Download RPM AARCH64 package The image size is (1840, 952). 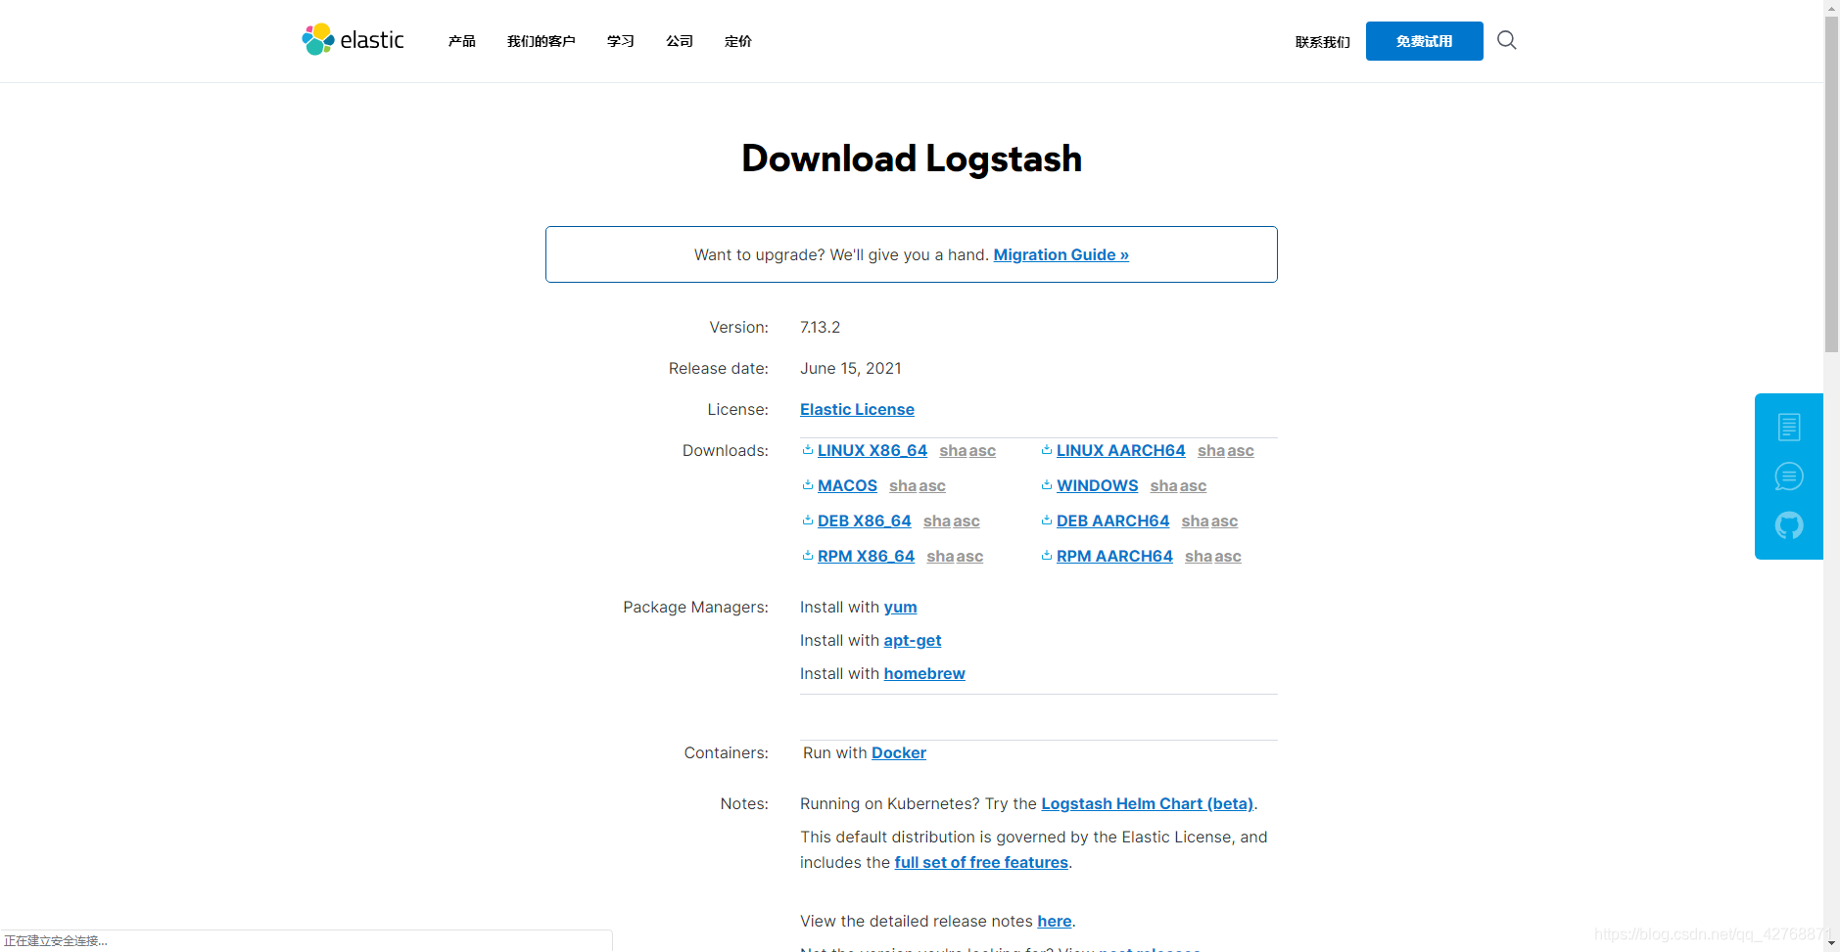[x=1114, y=556]
